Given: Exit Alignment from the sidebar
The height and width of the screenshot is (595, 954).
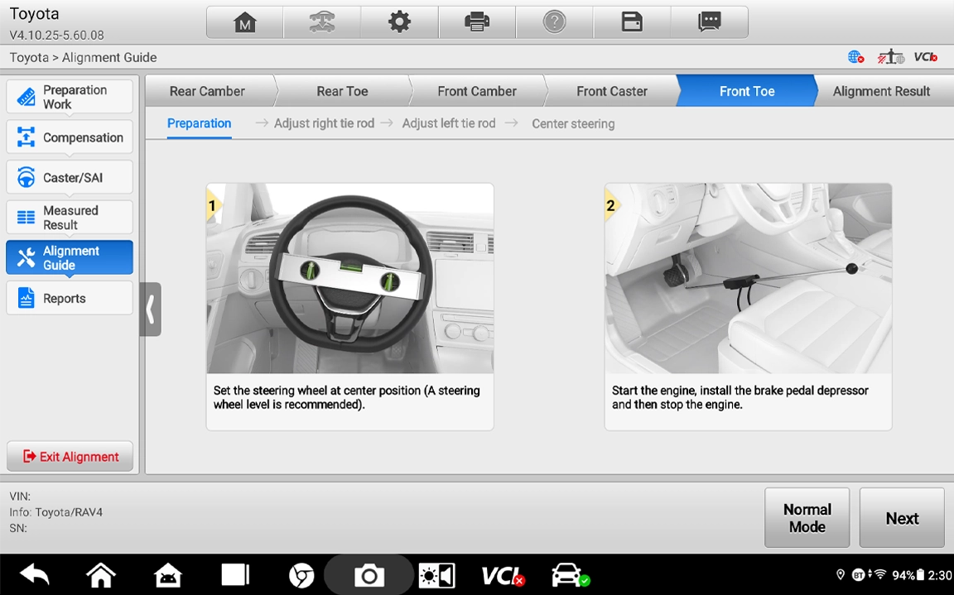Looking at the screenshot, I should [70, 457].
